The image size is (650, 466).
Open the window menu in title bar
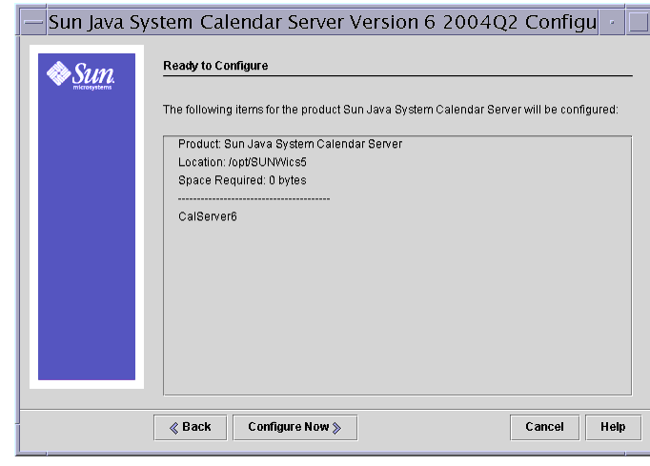coord(33,22)
